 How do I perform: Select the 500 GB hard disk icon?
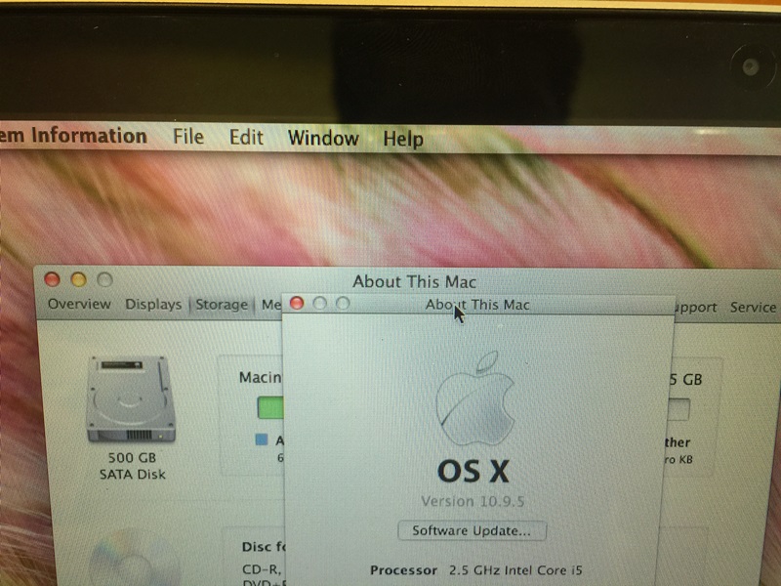132,398
